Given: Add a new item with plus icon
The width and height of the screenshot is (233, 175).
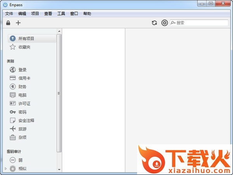Looking at the screenshot, I should 18,23.
